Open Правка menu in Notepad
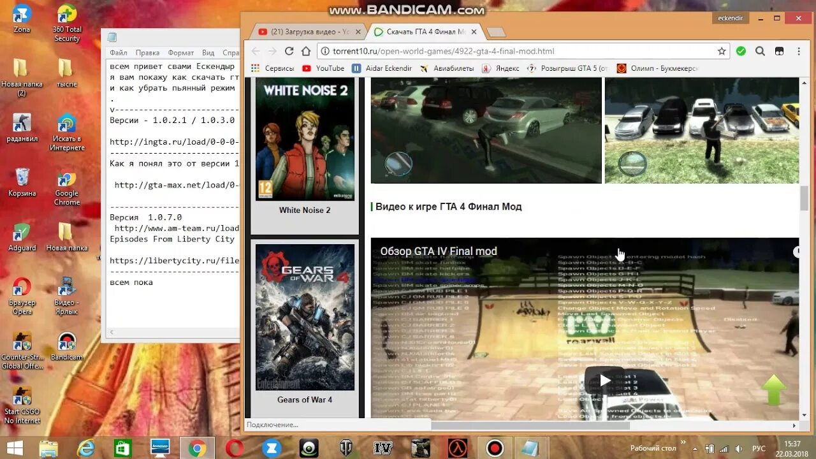The image size is (816, 459). pyautogui.click(x=147, y=53)
